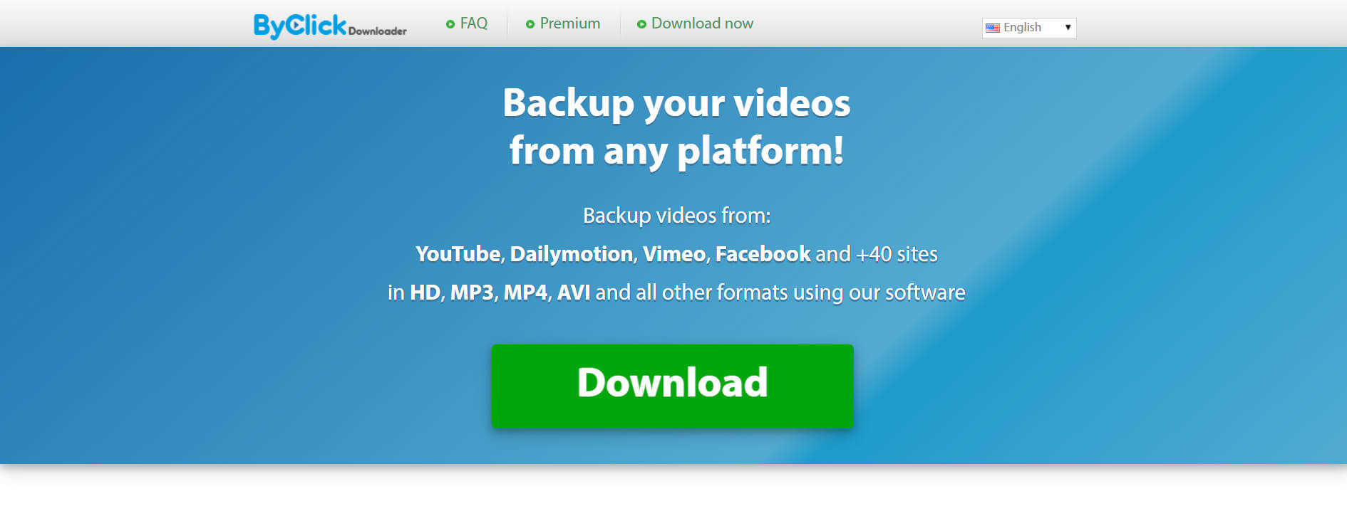
Task: Click the word YouTube
Action: click(x=458, y=254)
